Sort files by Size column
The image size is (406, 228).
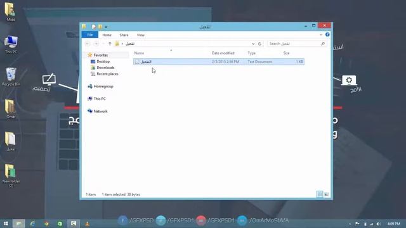click(x=286, y=53)
